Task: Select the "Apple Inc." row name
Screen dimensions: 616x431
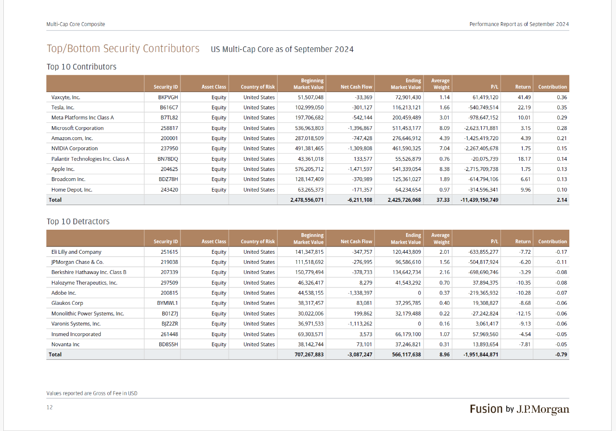Action: click(63, 169)
